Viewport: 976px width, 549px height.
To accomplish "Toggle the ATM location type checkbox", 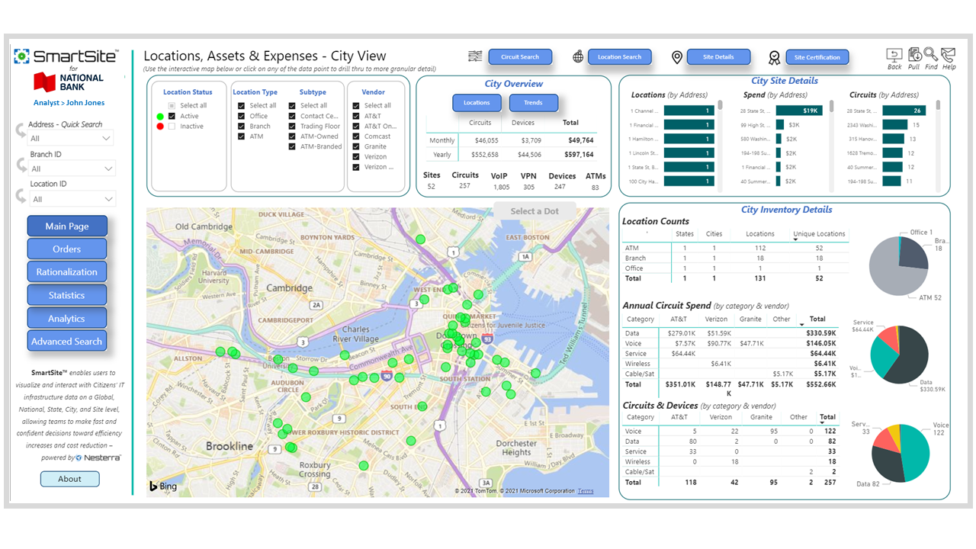I will point(241,136).
